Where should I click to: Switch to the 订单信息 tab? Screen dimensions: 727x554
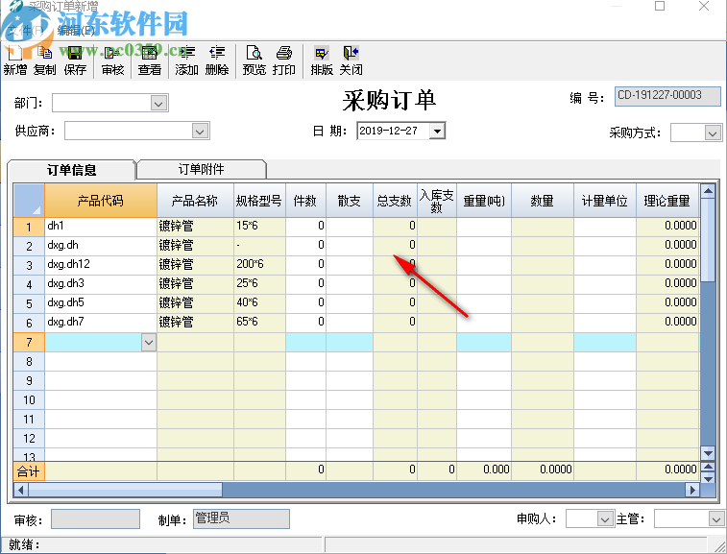pyautogui.click(x=71, y=170)
